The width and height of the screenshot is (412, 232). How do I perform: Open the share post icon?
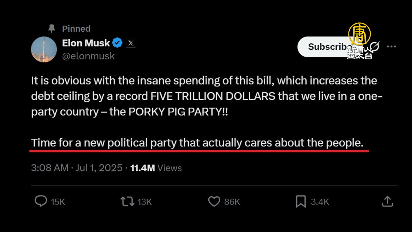[387, 201]
